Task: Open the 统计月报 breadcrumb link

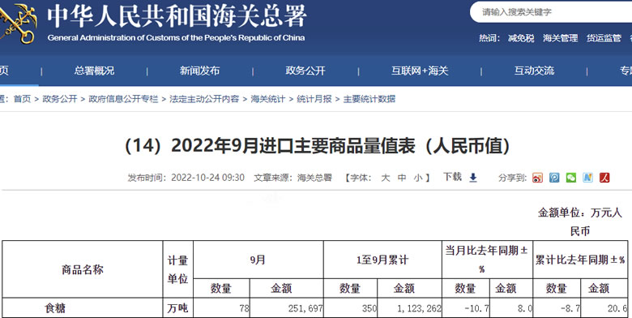Action: pos(314,99)
